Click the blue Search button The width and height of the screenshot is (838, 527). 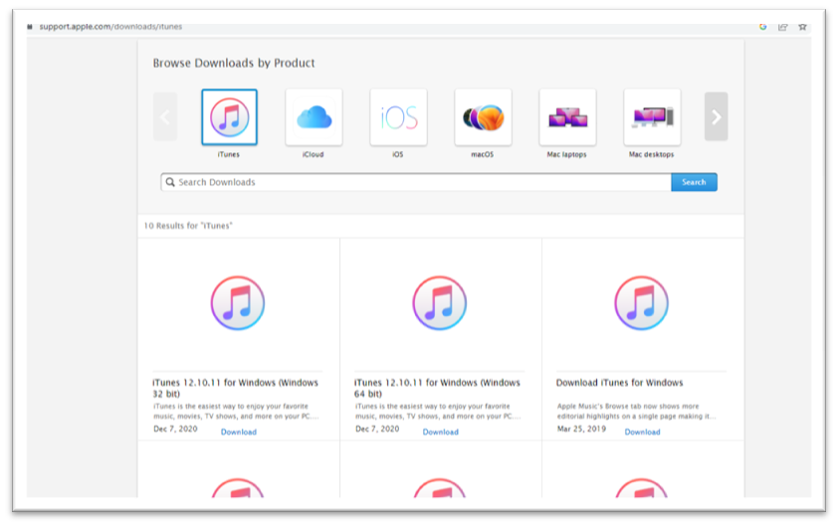pyautogui.click(x=694, y=182)
